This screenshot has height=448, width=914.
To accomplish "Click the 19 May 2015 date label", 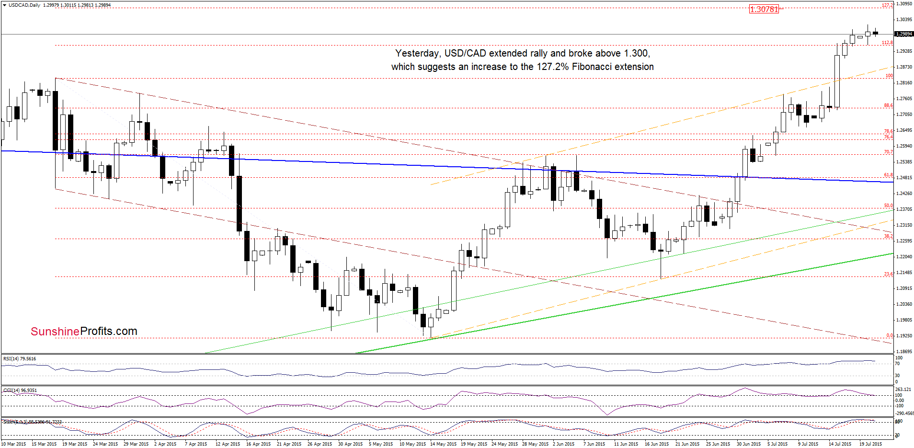I will pyautogui.click(x=473, y=444).
